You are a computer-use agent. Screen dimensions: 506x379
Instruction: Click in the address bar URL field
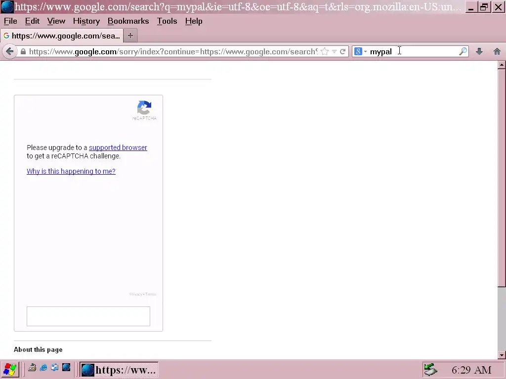(x=173, y=51)
